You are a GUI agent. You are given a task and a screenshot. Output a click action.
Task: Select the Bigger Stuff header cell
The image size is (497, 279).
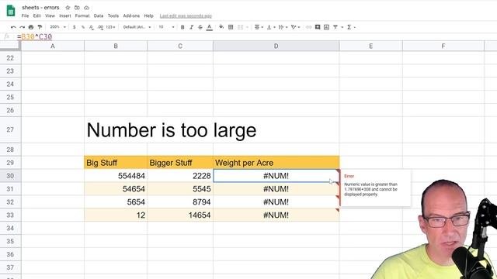pos(180,163)
